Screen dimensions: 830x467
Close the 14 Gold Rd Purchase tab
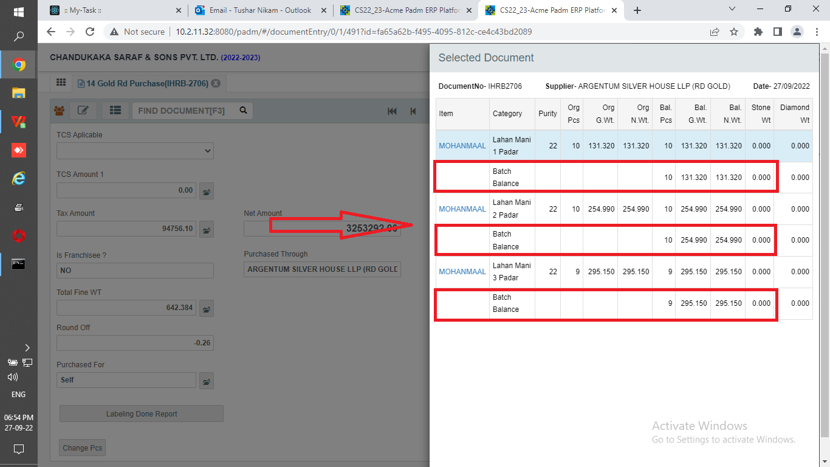[x=215, y=83]
